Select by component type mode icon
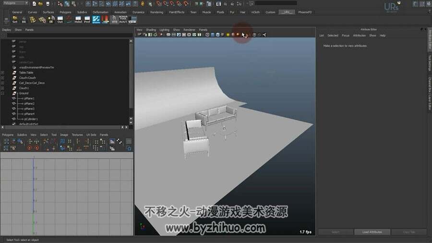This screenshot has height=243, width=432. [x=73, y=4]
